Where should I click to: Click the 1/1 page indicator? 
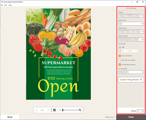click(42, 110)
